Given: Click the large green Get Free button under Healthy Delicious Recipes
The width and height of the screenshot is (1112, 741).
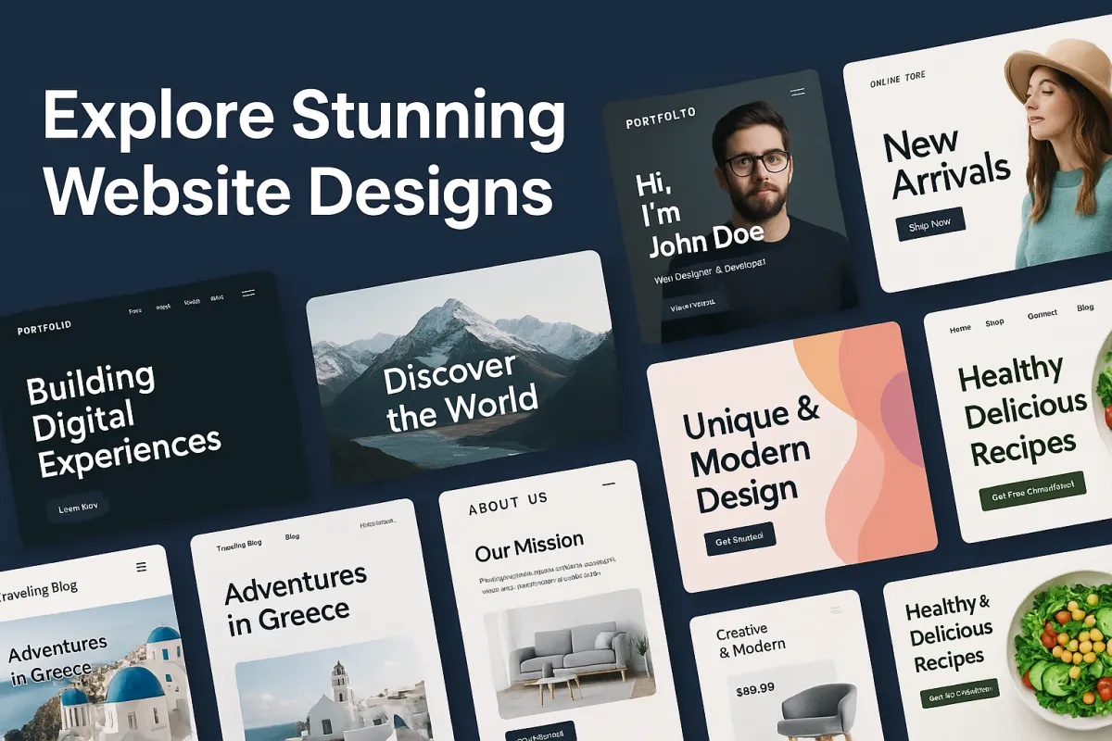Looking at the screenshot, I should (x=1031, y=491).
